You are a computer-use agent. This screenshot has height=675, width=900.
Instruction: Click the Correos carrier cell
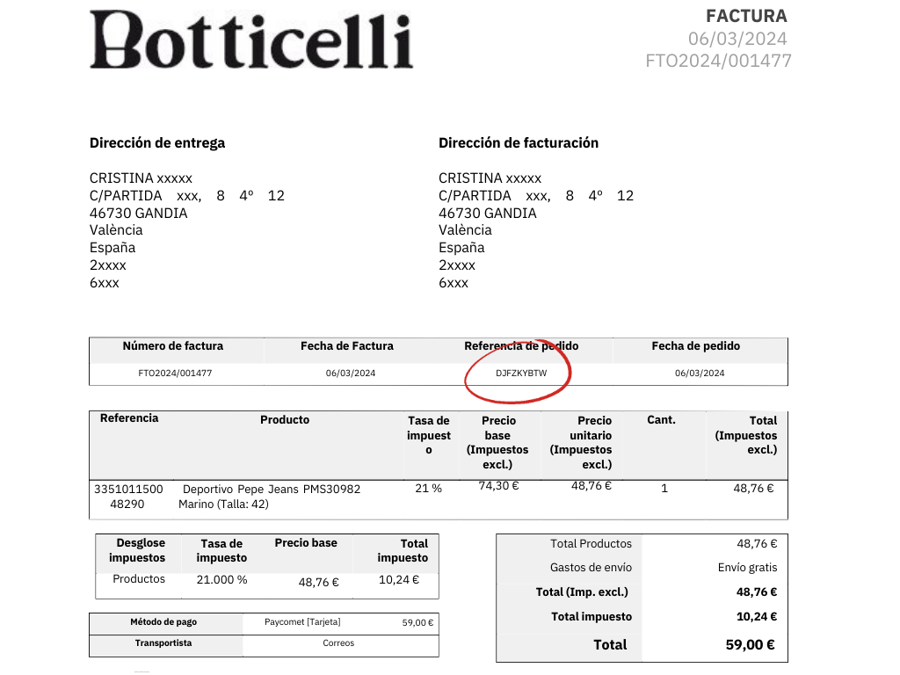(338, 643)
